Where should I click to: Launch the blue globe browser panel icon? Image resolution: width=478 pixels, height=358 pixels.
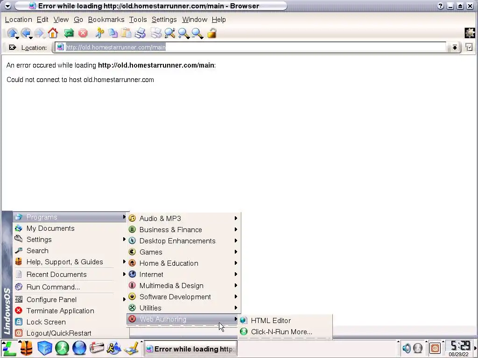pyautogui.click(x=79, y=348)
